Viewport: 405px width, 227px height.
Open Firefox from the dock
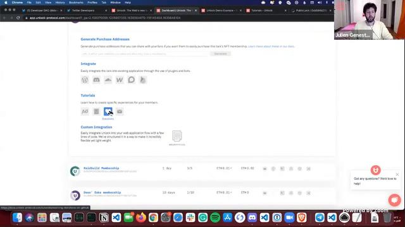coord(140,218)
